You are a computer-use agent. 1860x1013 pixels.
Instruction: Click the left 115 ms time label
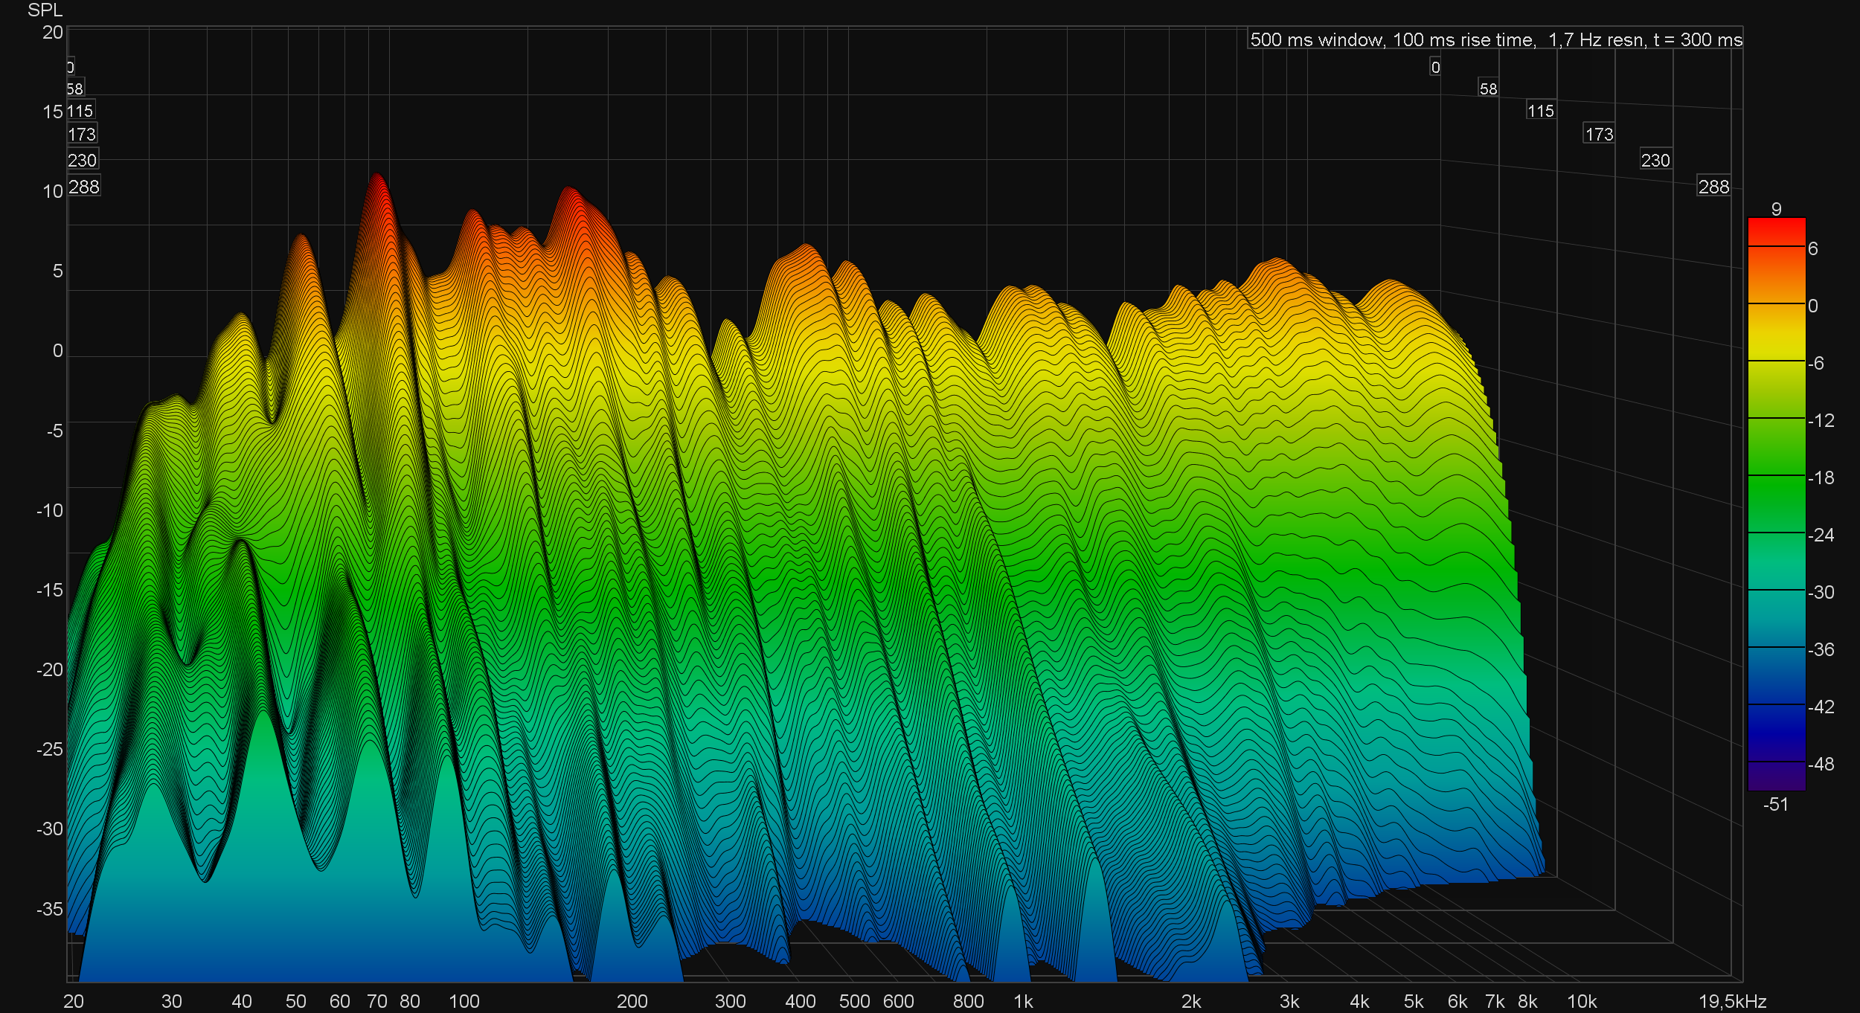pyautogui.click(x=80, y=111)
